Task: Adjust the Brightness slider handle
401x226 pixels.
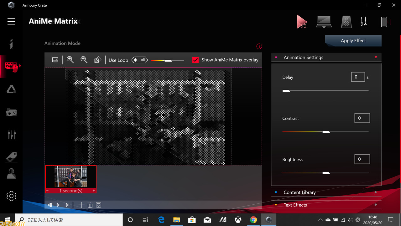Action: [326, 173]
